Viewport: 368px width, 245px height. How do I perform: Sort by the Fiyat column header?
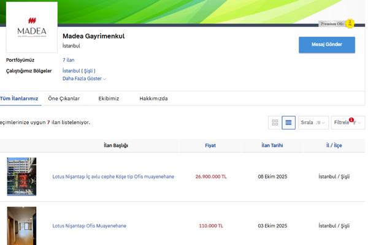pos(210,146)
